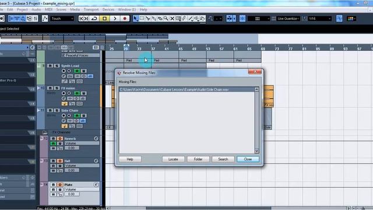Select the Split scissors tool
Image resolution: width=373 pixels, height=210 pixels.
pyautogui.click(x=147, y=19)
